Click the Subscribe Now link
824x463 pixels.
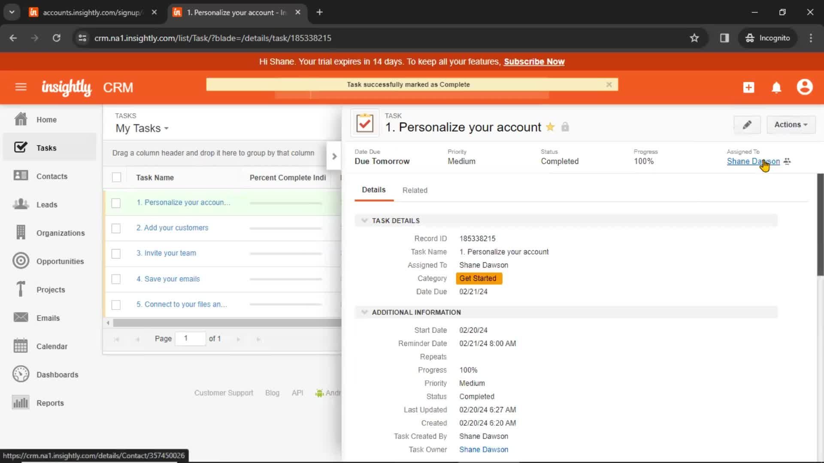click(534, 62)
